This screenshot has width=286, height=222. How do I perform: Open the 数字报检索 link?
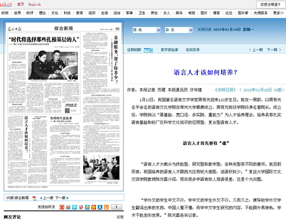[169, 50]
